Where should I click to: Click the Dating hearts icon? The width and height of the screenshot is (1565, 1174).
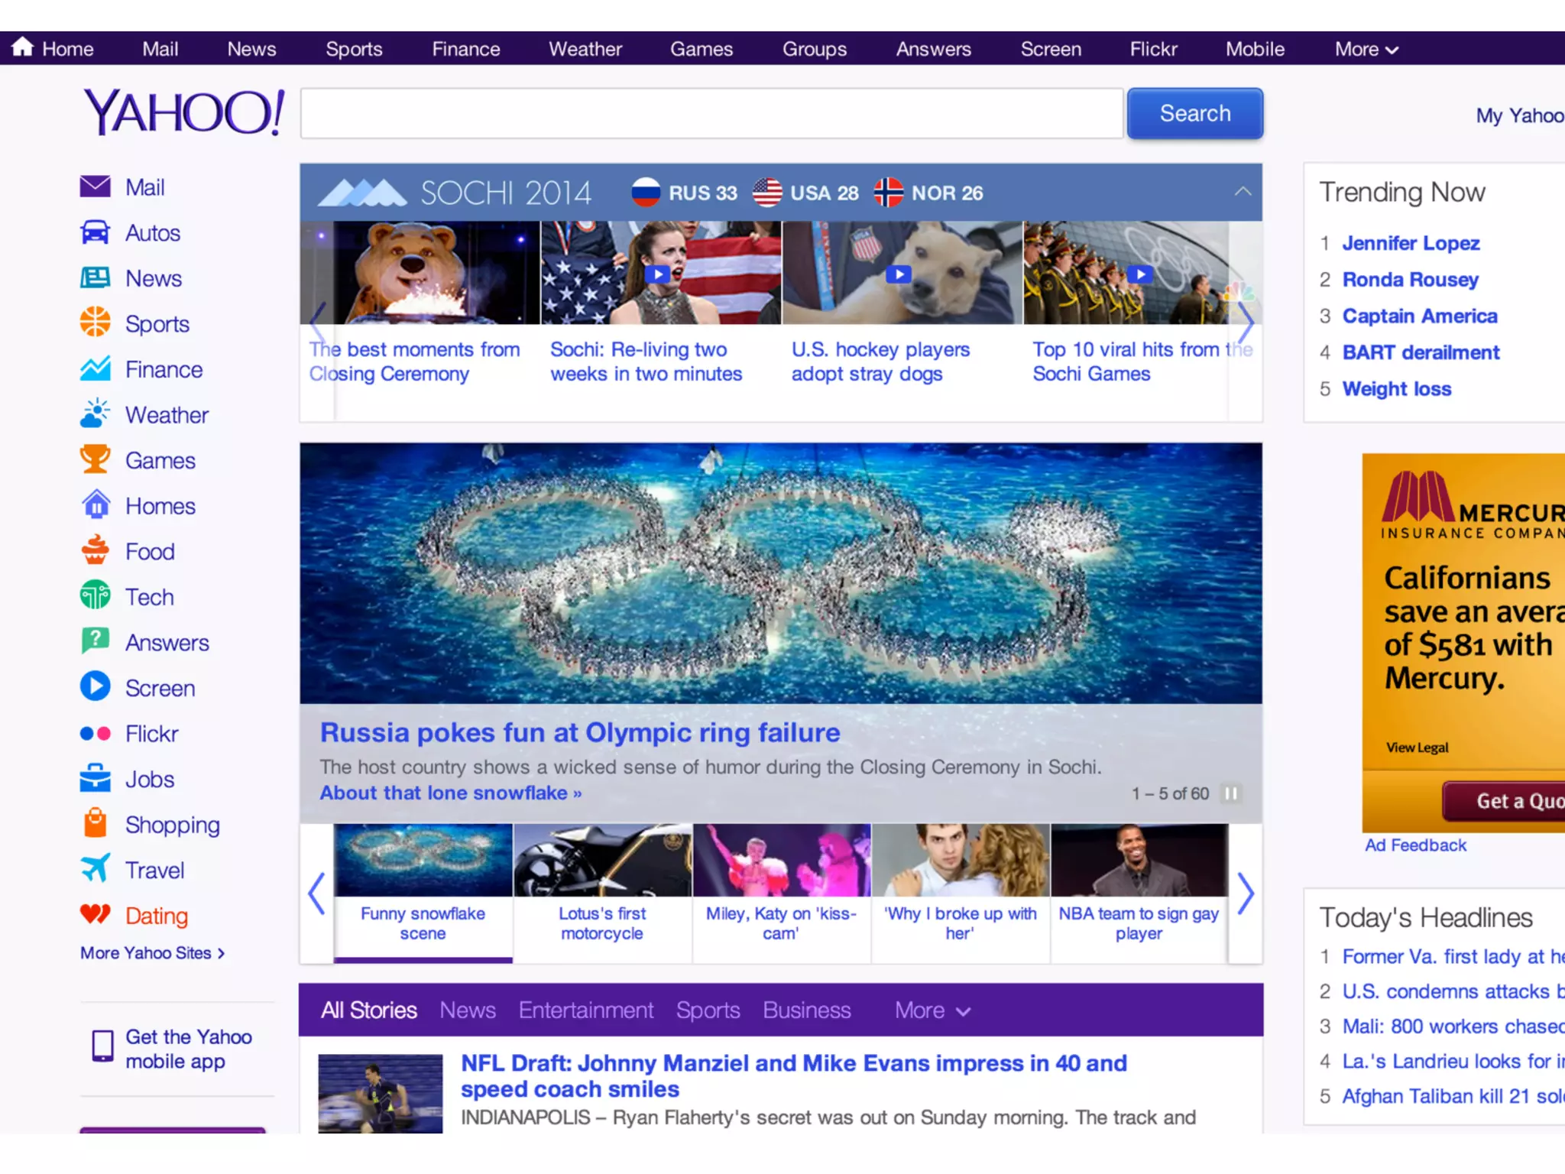coord(95,914)
